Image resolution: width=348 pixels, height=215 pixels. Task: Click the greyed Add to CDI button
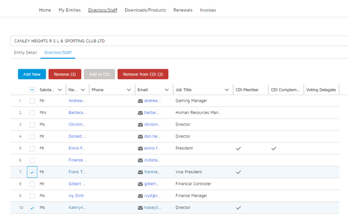[x=99, y=74]
